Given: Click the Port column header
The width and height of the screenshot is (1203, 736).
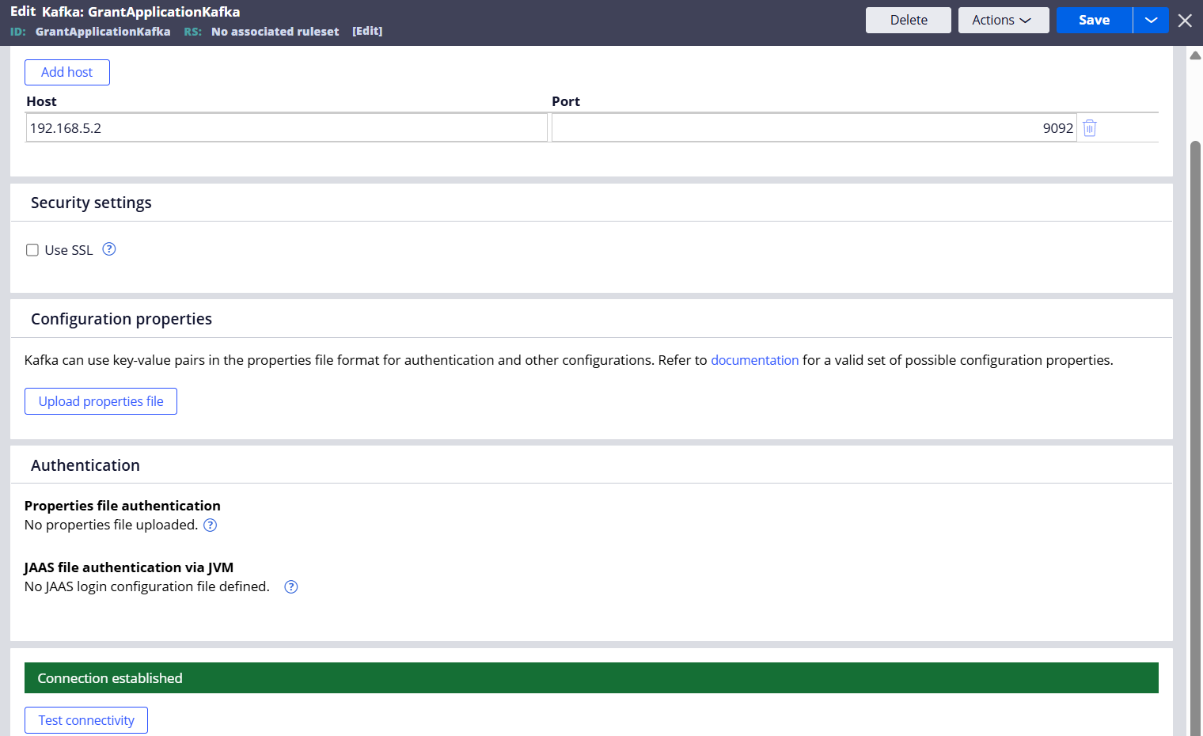Looking at the screenshot, I should point(566,101).
